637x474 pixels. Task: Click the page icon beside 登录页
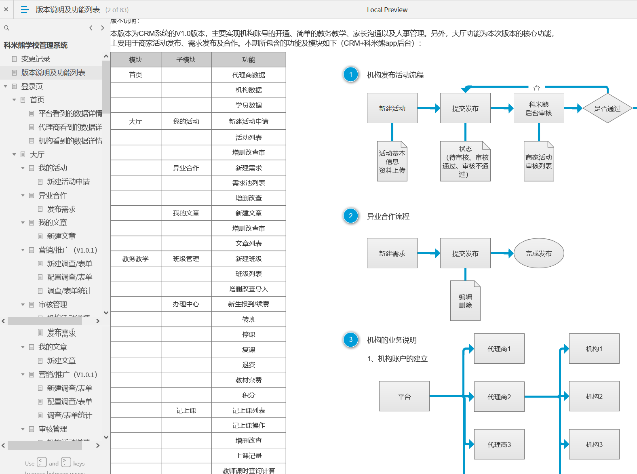(15, 86)
